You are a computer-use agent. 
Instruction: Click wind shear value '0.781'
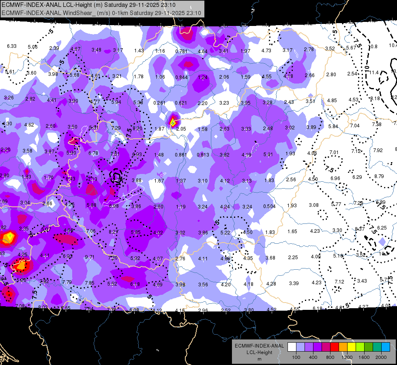[x=181, y=52]
